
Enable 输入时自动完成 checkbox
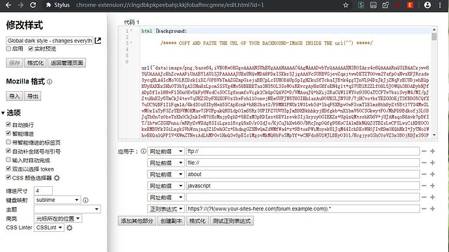(x=8, y=160)
